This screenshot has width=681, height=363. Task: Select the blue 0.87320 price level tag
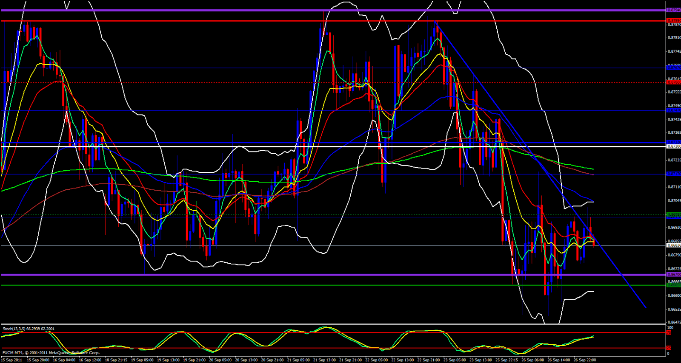[673, 142]
